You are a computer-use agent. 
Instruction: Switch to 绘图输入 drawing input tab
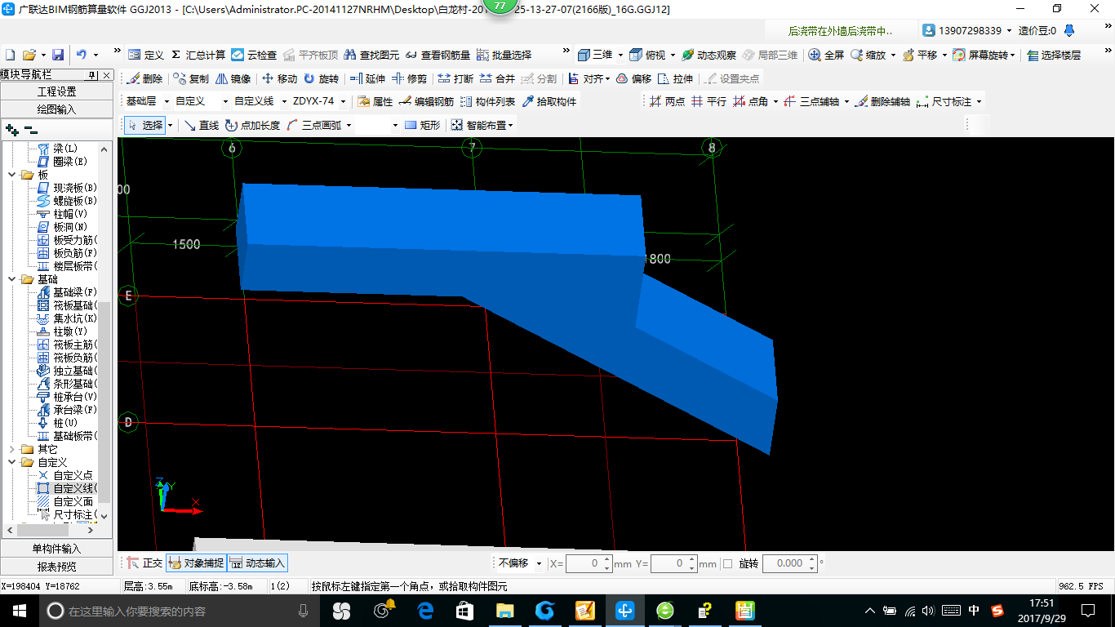point(57,109)
